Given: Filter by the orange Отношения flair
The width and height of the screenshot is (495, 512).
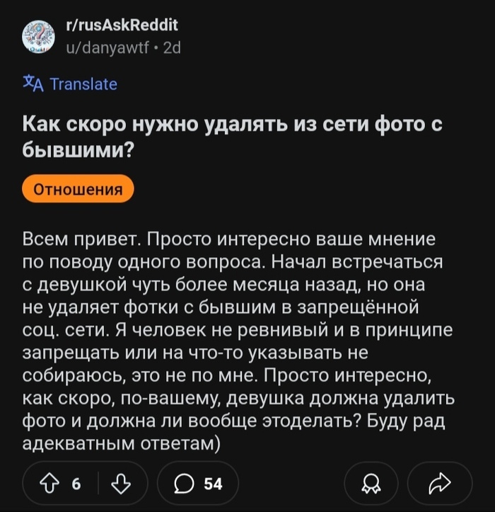Looking at the screenshot, I should pos(78,189).
